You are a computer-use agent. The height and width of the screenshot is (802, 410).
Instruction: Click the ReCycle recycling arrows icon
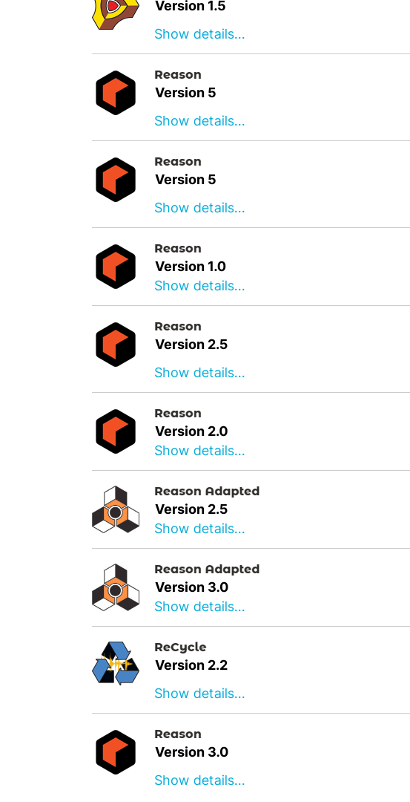point(116,663)
